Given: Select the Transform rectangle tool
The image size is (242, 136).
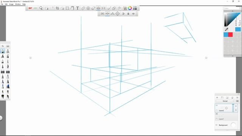Looking at the screenshot, I should coord(67,8).
